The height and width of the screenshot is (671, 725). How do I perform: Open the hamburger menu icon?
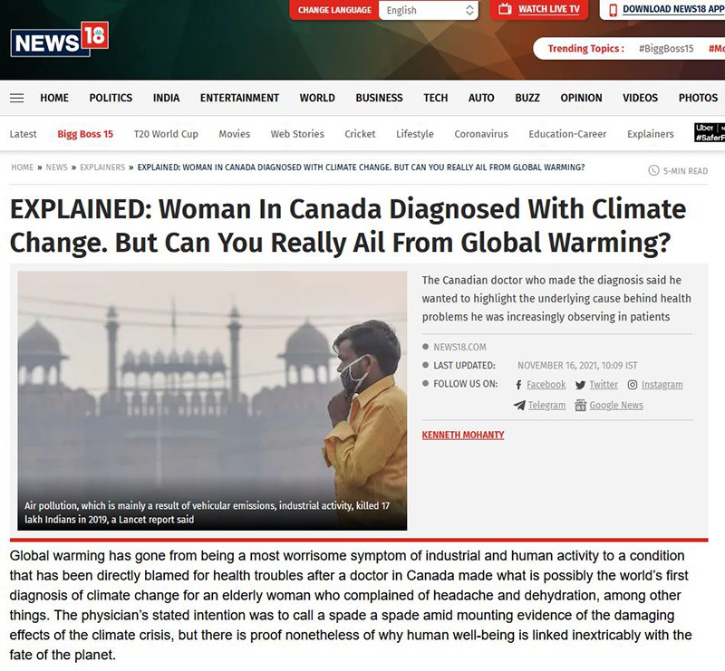pos(16,98)
